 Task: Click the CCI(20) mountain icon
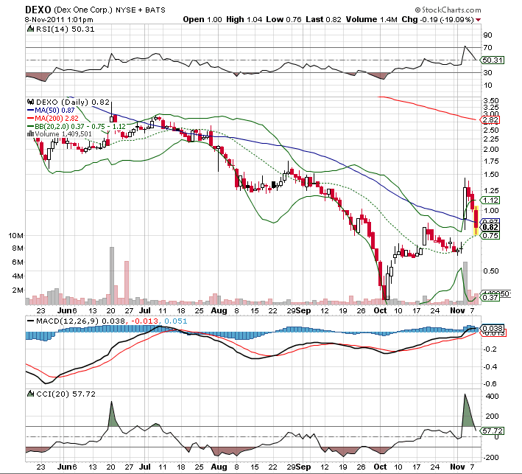click(31, 394)
